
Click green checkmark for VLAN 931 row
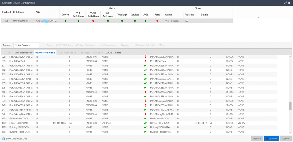[x=145, y=66]
